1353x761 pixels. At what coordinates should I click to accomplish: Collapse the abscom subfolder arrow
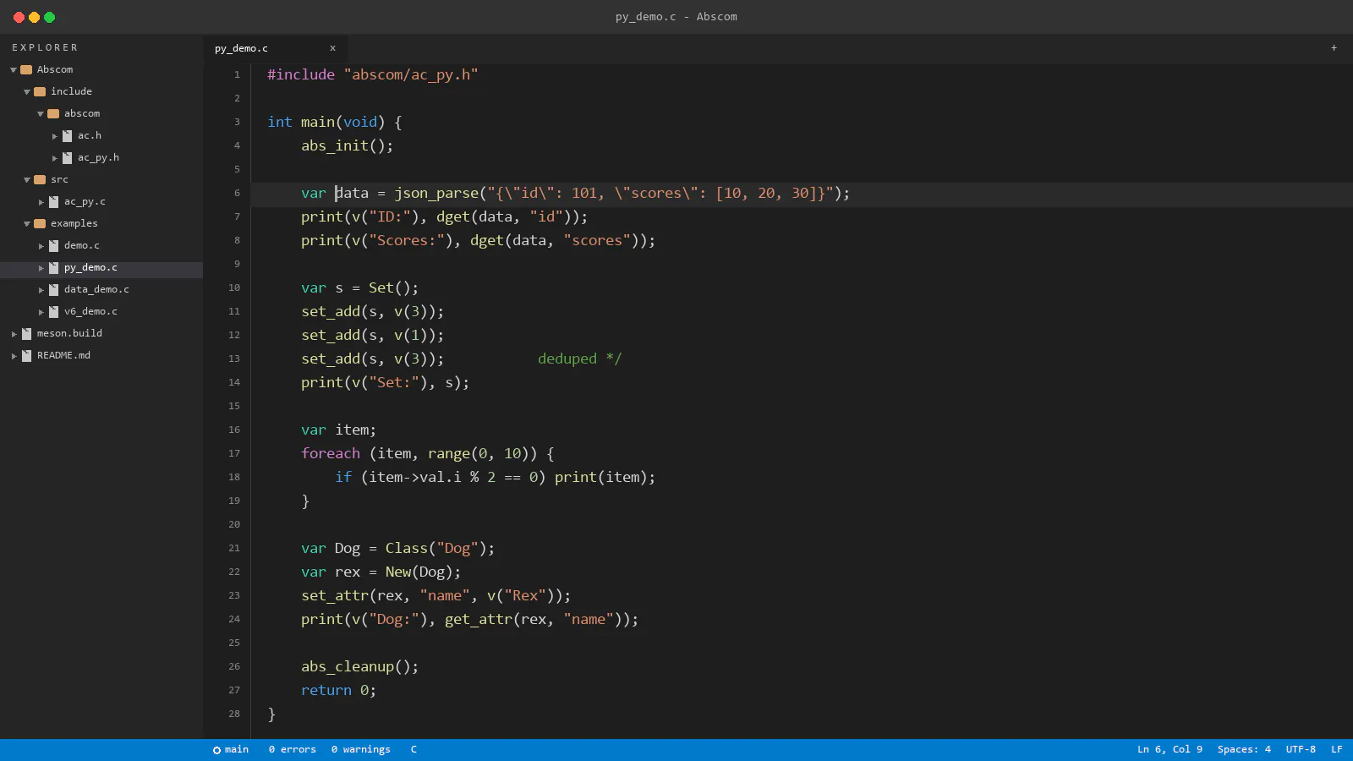(x=41, y=113)
